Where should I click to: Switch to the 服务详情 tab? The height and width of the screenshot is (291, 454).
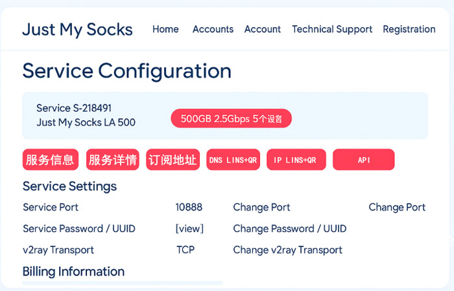coord(113,160)
